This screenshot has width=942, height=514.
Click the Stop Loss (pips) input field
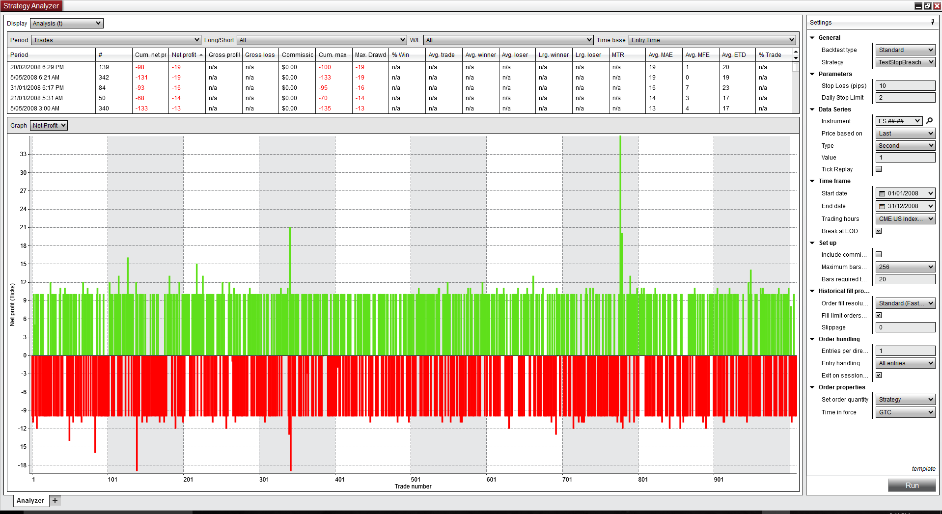[x=906, y=86]
